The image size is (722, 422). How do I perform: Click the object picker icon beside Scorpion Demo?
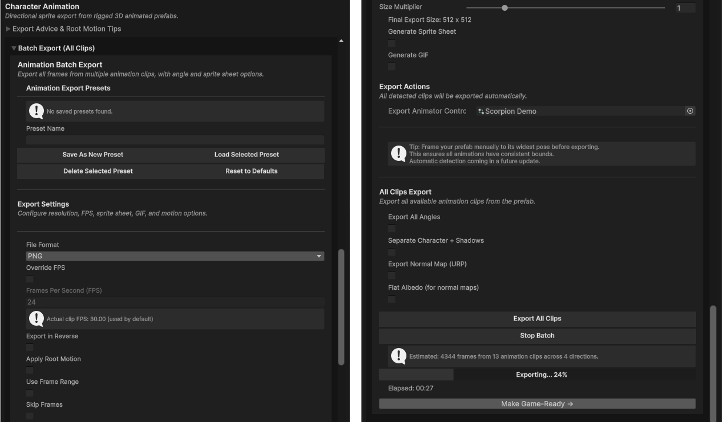tap(690, 111)
